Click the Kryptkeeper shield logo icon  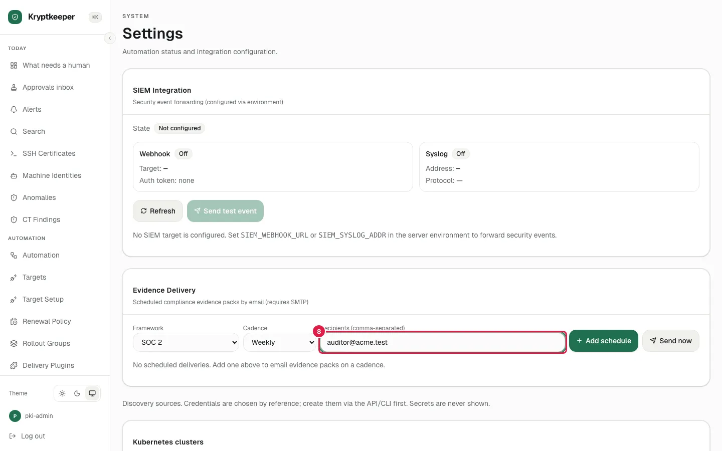pos(15,17)
